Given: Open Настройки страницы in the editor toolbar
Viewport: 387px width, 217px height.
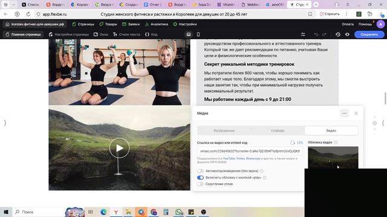Looking at the screenshot, I should tap(69, 34).
